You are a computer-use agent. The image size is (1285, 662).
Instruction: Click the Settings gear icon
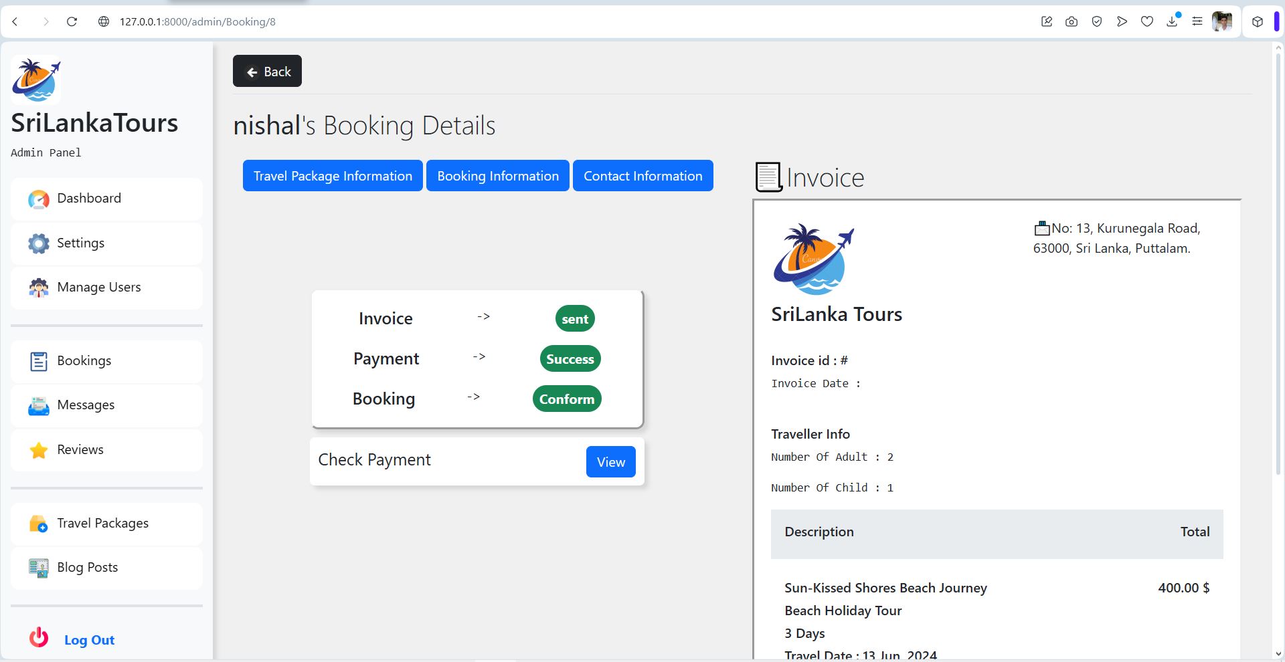[x=39, y=243]
